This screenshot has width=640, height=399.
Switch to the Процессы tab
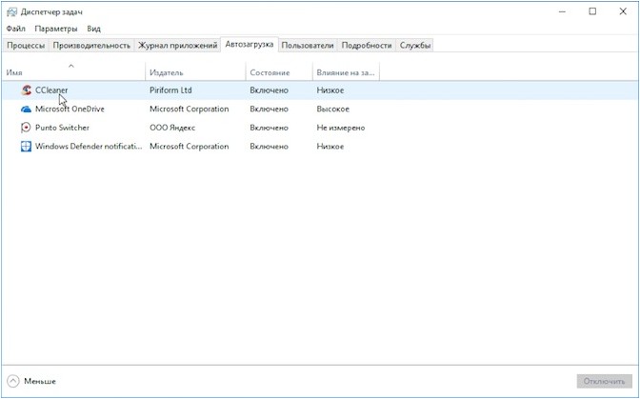click(x=26, y=46)
